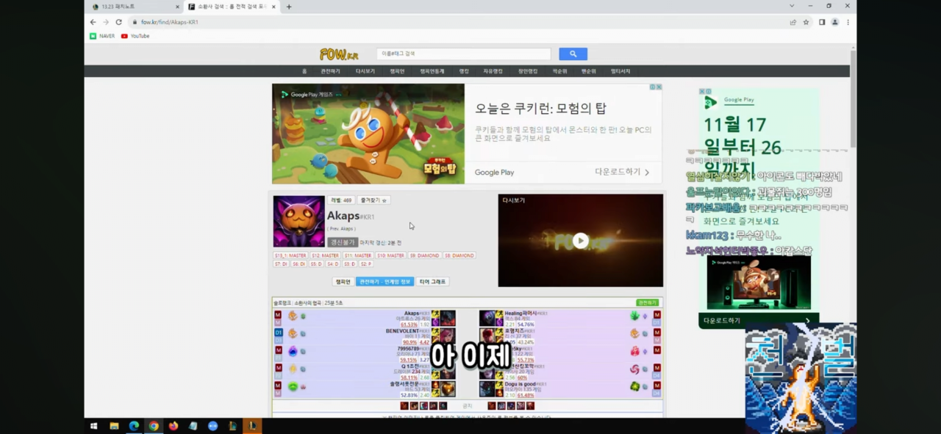The height and width of the screenshot is (434, 941).
Task: Open Firefox from the taskbar
Action: 173,426
